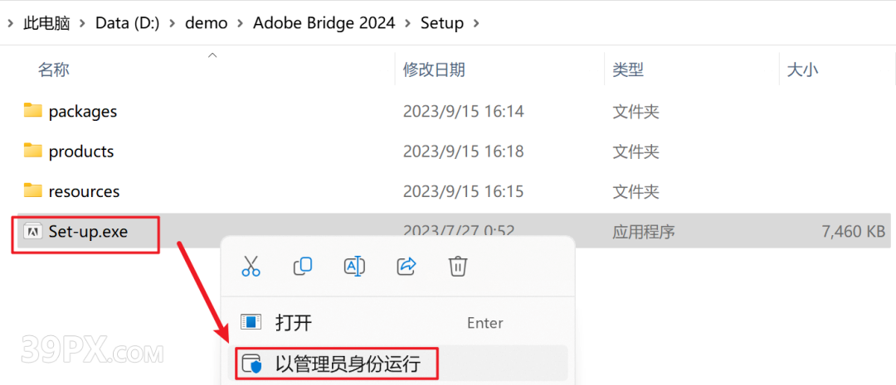Screen dimensions: 896x385
Task: Click the sort arrow above 名称 column
Action: click(x=212, y=55)
